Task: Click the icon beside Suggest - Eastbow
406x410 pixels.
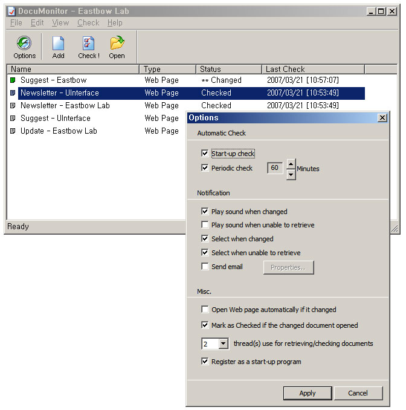Action: 13,80
